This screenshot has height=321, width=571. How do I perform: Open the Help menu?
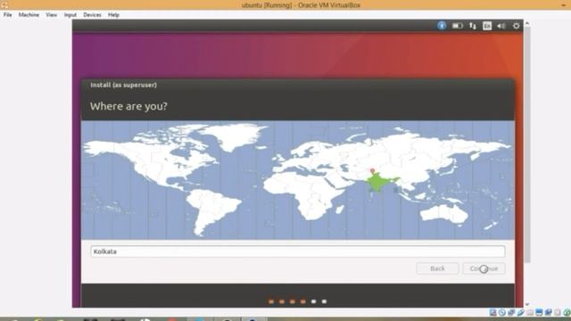tap(113, 15)
